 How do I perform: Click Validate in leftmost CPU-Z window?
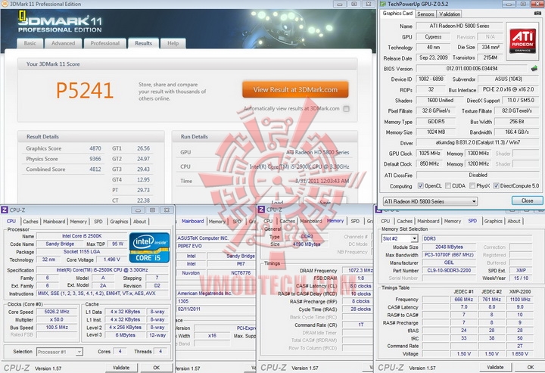pyautogui.click(x=121, y=368)
